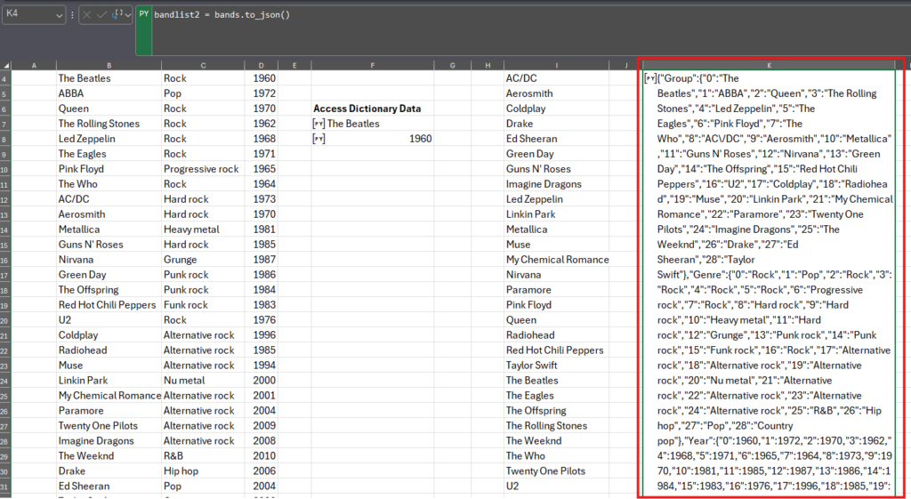
Task: Select the Red Hot Chili Peppers cell in column B
Action: click(109, 305)
